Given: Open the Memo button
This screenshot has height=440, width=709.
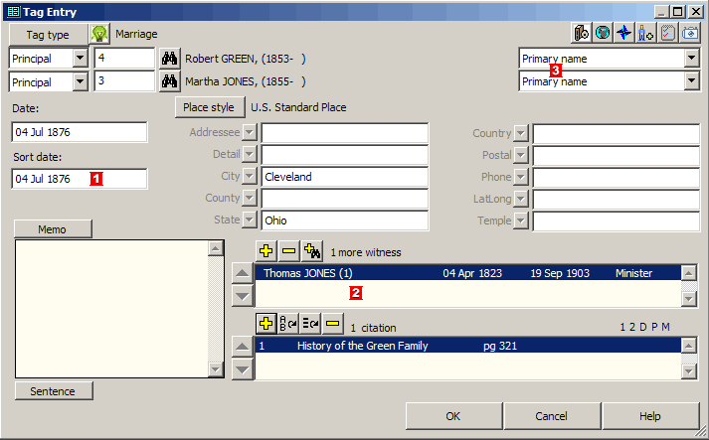Looking at the screenshot, I should [53, 229].
